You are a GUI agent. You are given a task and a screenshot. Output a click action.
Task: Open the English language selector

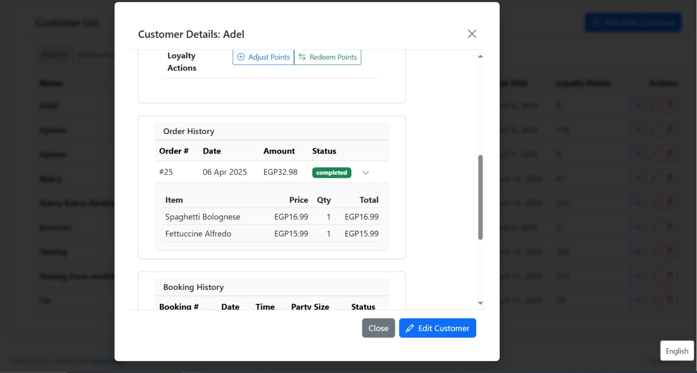tap(677, 351)
